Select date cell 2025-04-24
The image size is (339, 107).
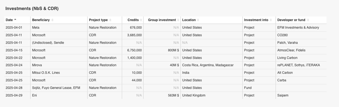coord(17,65)
